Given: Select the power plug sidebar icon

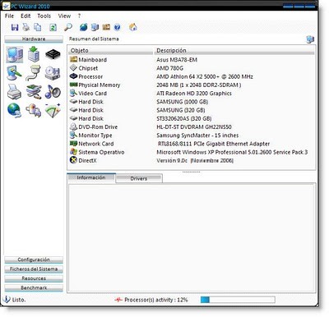Looking at the screenshot, I should click(x=34, y=111).
